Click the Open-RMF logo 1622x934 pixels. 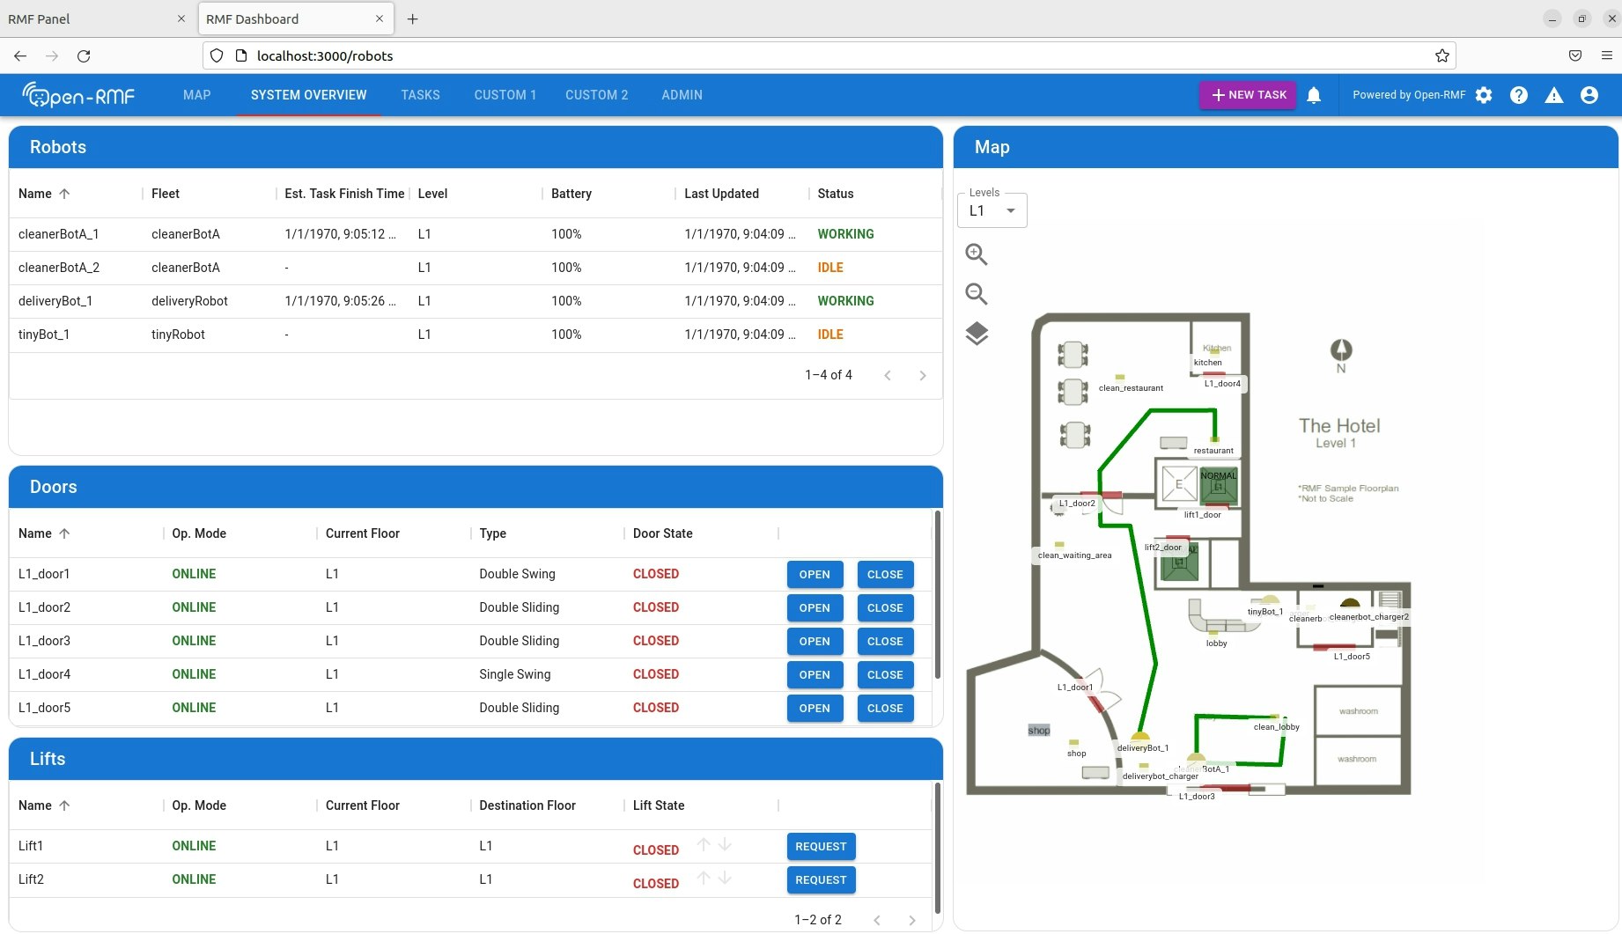coord(77,95)
